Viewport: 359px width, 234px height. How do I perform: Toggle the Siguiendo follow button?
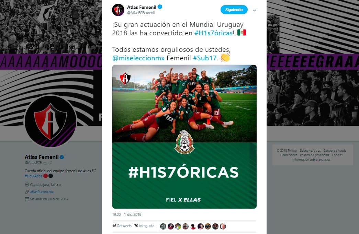[x=234, y=10]
